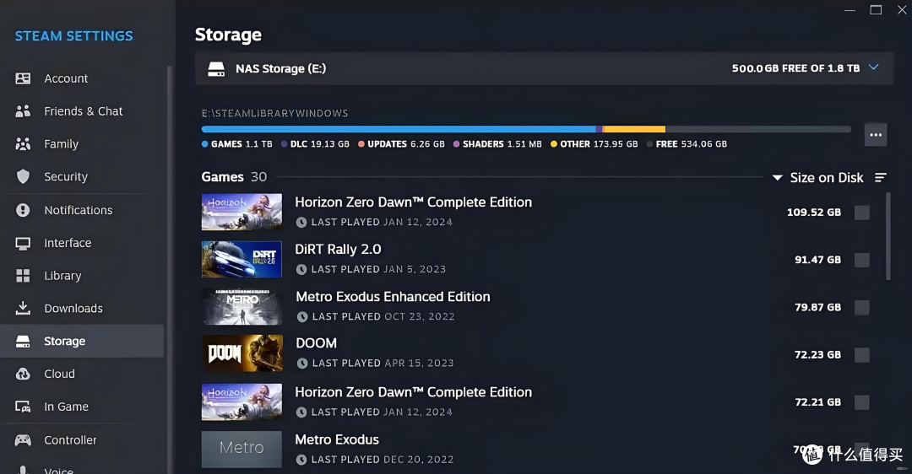Click LAST PLAYED APR 15, 2023 text
The width and height of the screenshot is (912, 474).
pyautogui.click(x=383, y=364)
